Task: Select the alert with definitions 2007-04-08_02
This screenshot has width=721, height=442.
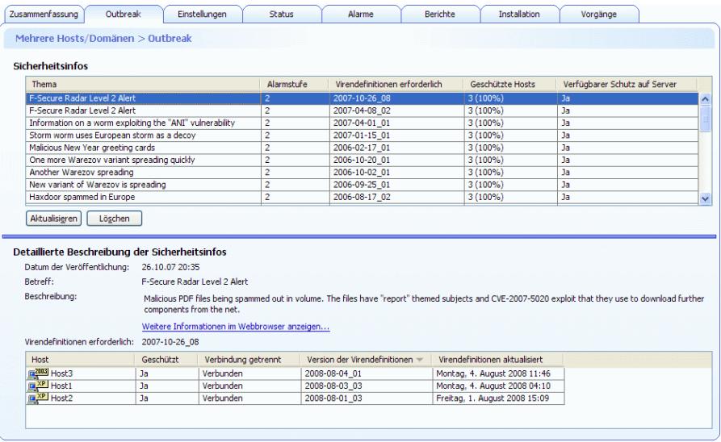Action: click(363, 110)
